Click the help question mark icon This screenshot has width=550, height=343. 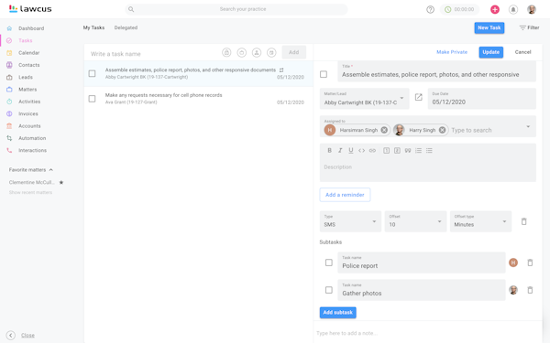(x=431, y=9)
